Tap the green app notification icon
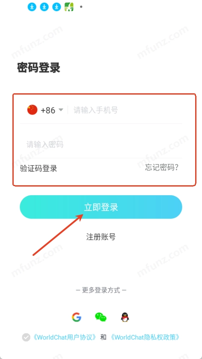The height and width of the screenshot is (359, 202). [69, 7]
